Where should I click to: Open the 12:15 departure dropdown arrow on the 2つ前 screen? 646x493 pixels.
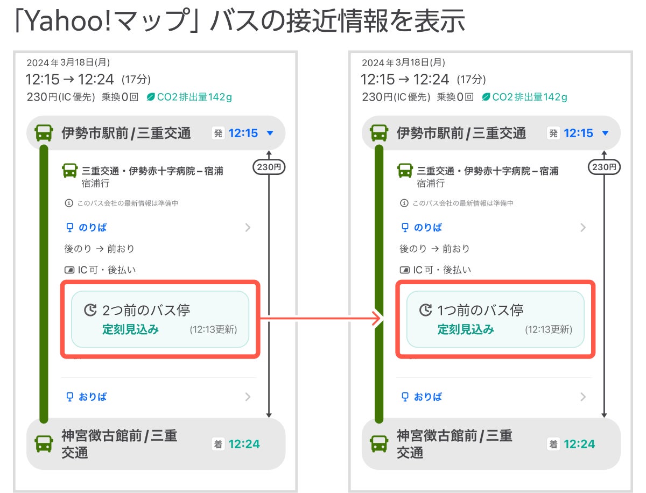pos(270,133)
